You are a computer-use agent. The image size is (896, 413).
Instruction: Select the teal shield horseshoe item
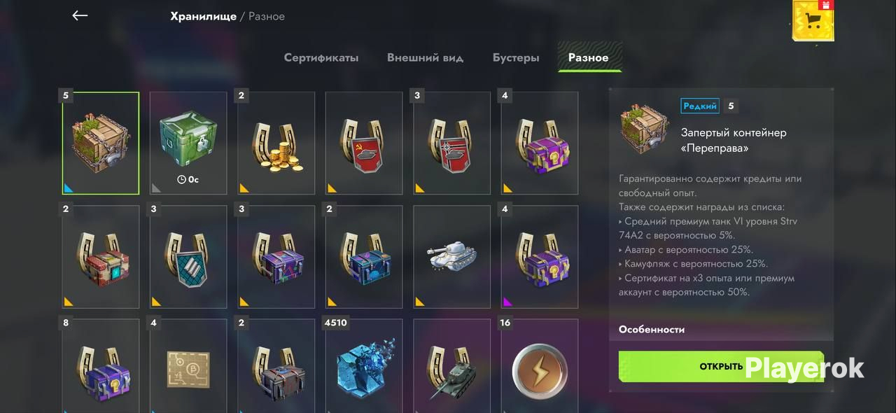click(x=188, y=257)
